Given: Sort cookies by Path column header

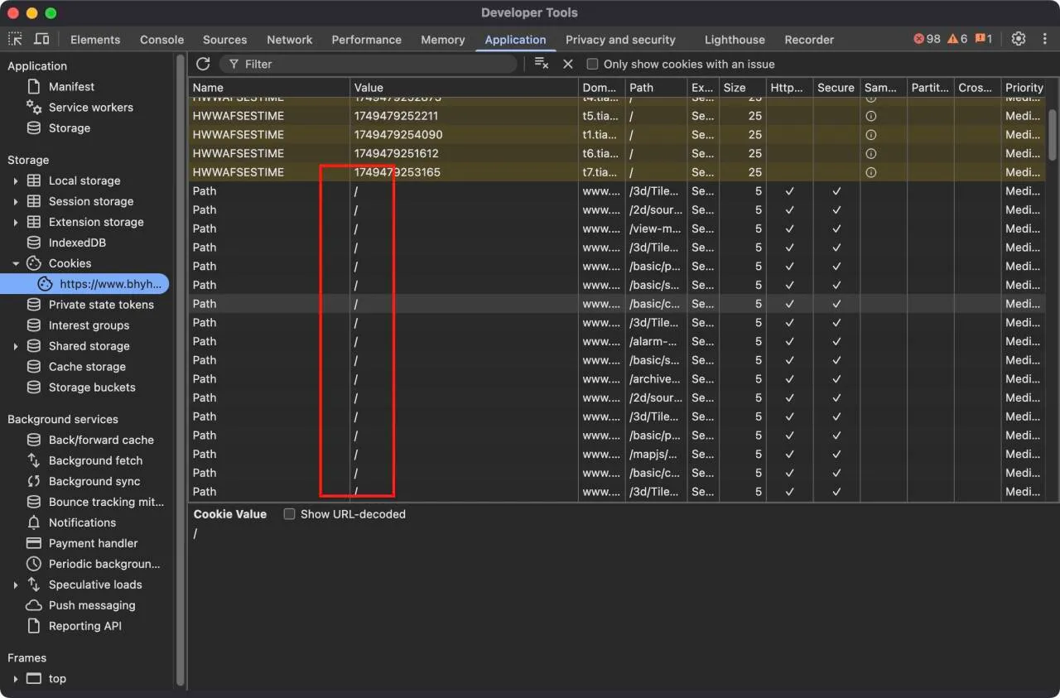Looking at the screenshot, I should click(x=656, y=87).
